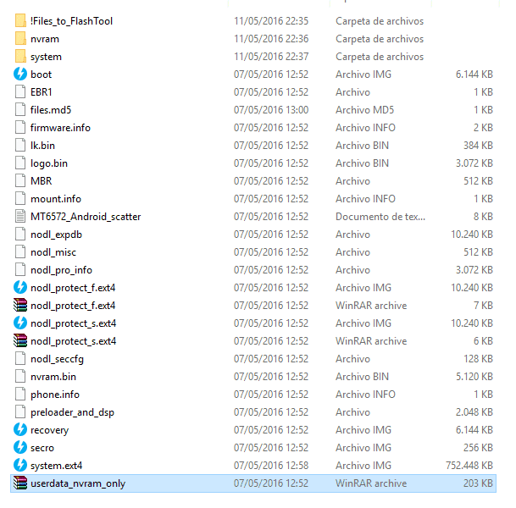Click the size "6 KB"
The image size is (516, 508).
pos(483,341)
